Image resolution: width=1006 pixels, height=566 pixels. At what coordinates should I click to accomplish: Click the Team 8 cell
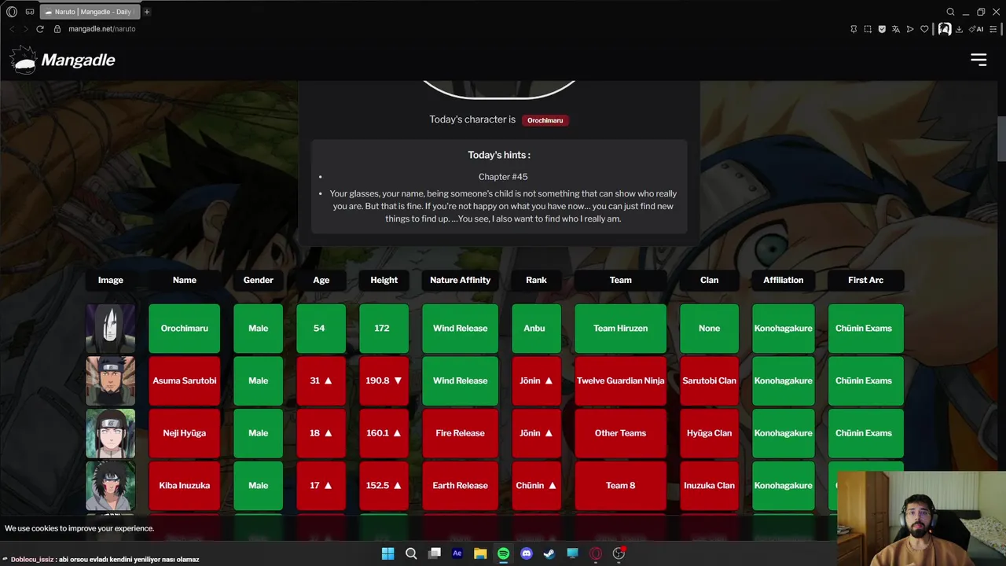pos(620,486)
